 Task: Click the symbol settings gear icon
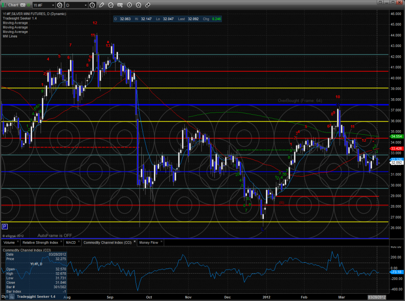pyautogui.click(x=59, y=5)
